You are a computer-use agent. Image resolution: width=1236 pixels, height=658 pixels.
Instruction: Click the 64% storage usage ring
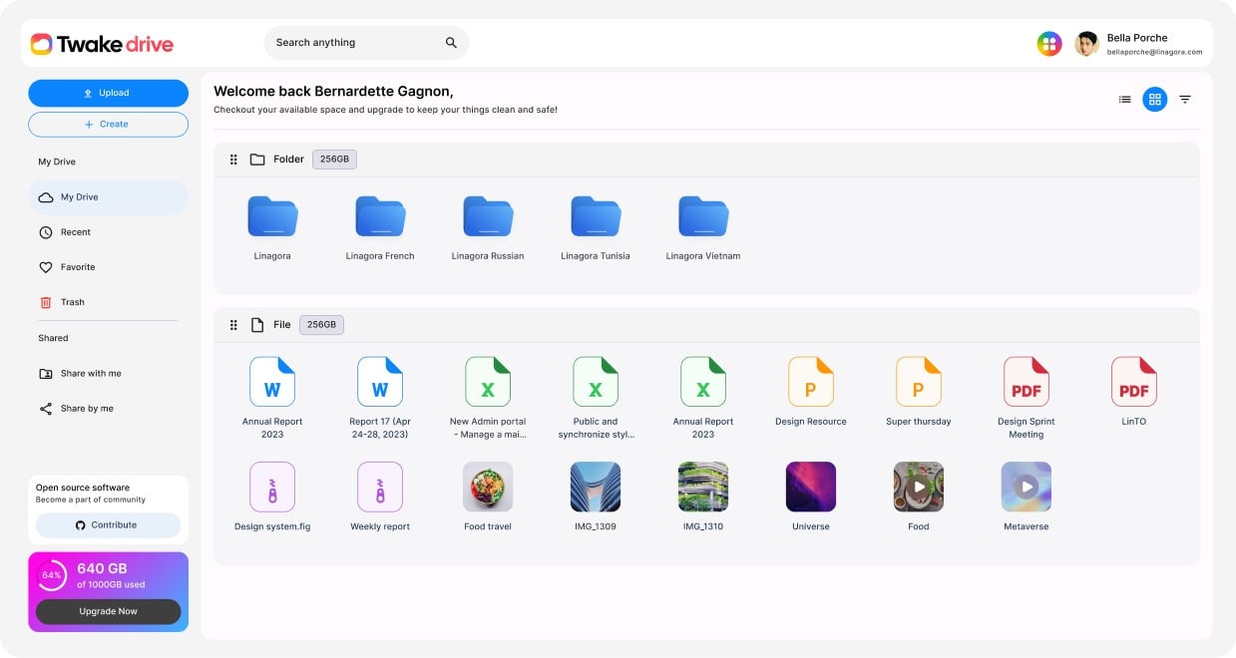(52, 575)
